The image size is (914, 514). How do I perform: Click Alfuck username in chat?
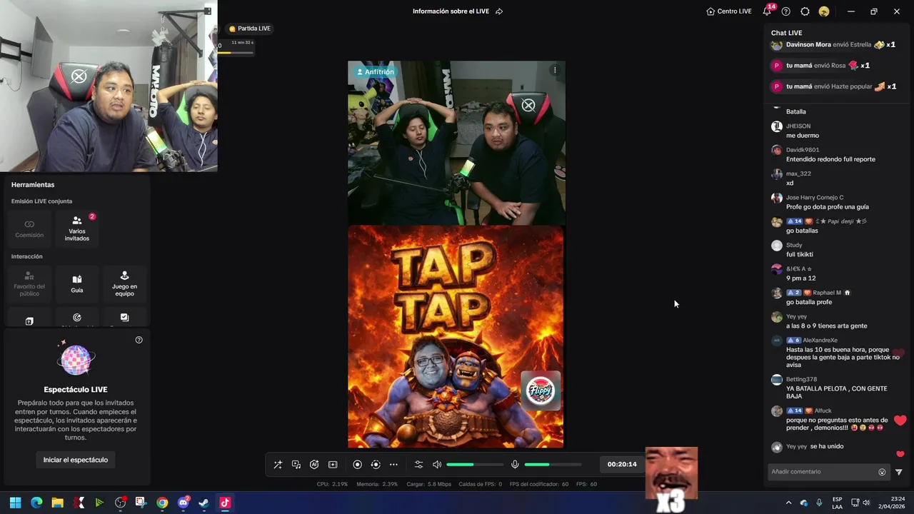click(x=823, y=410)
